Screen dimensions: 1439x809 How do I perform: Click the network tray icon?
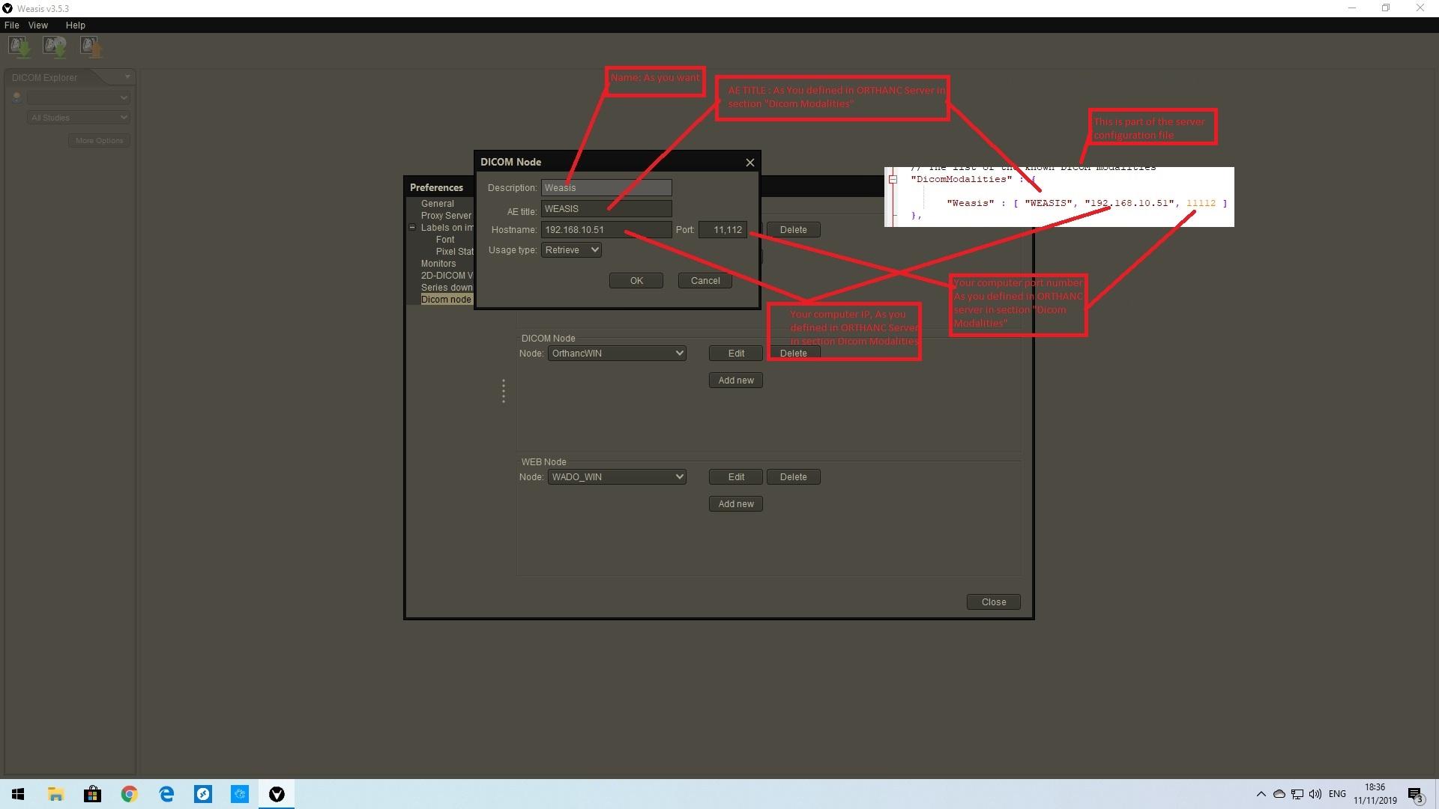coord(1297,794)
